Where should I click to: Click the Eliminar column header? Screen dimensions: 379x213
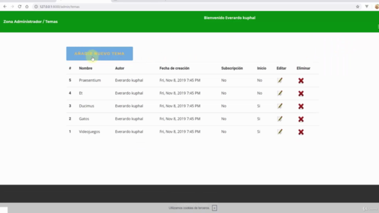[303, 69]
